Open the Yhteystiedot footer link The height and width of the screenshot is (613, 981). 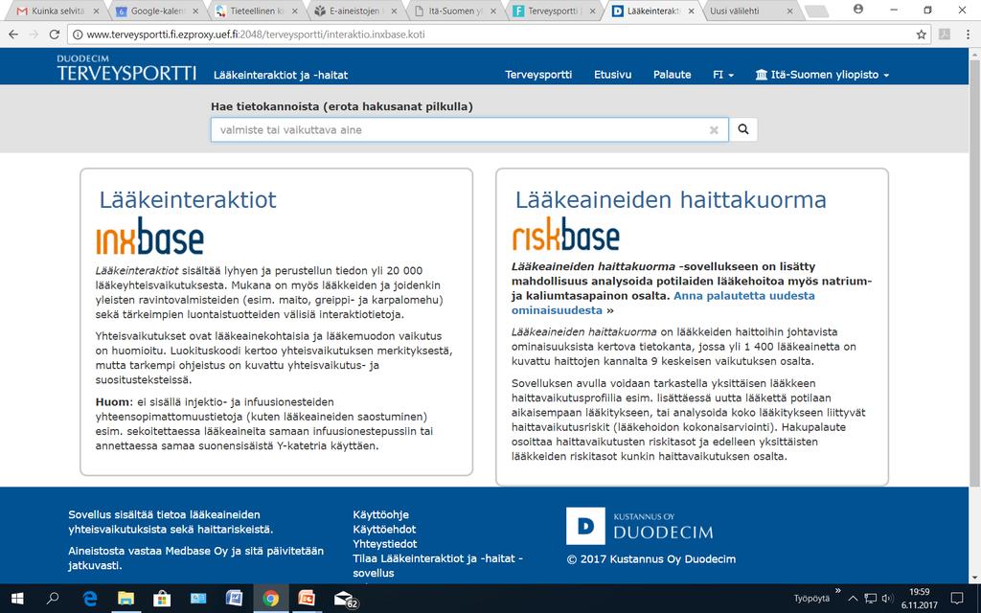[385, 544]
